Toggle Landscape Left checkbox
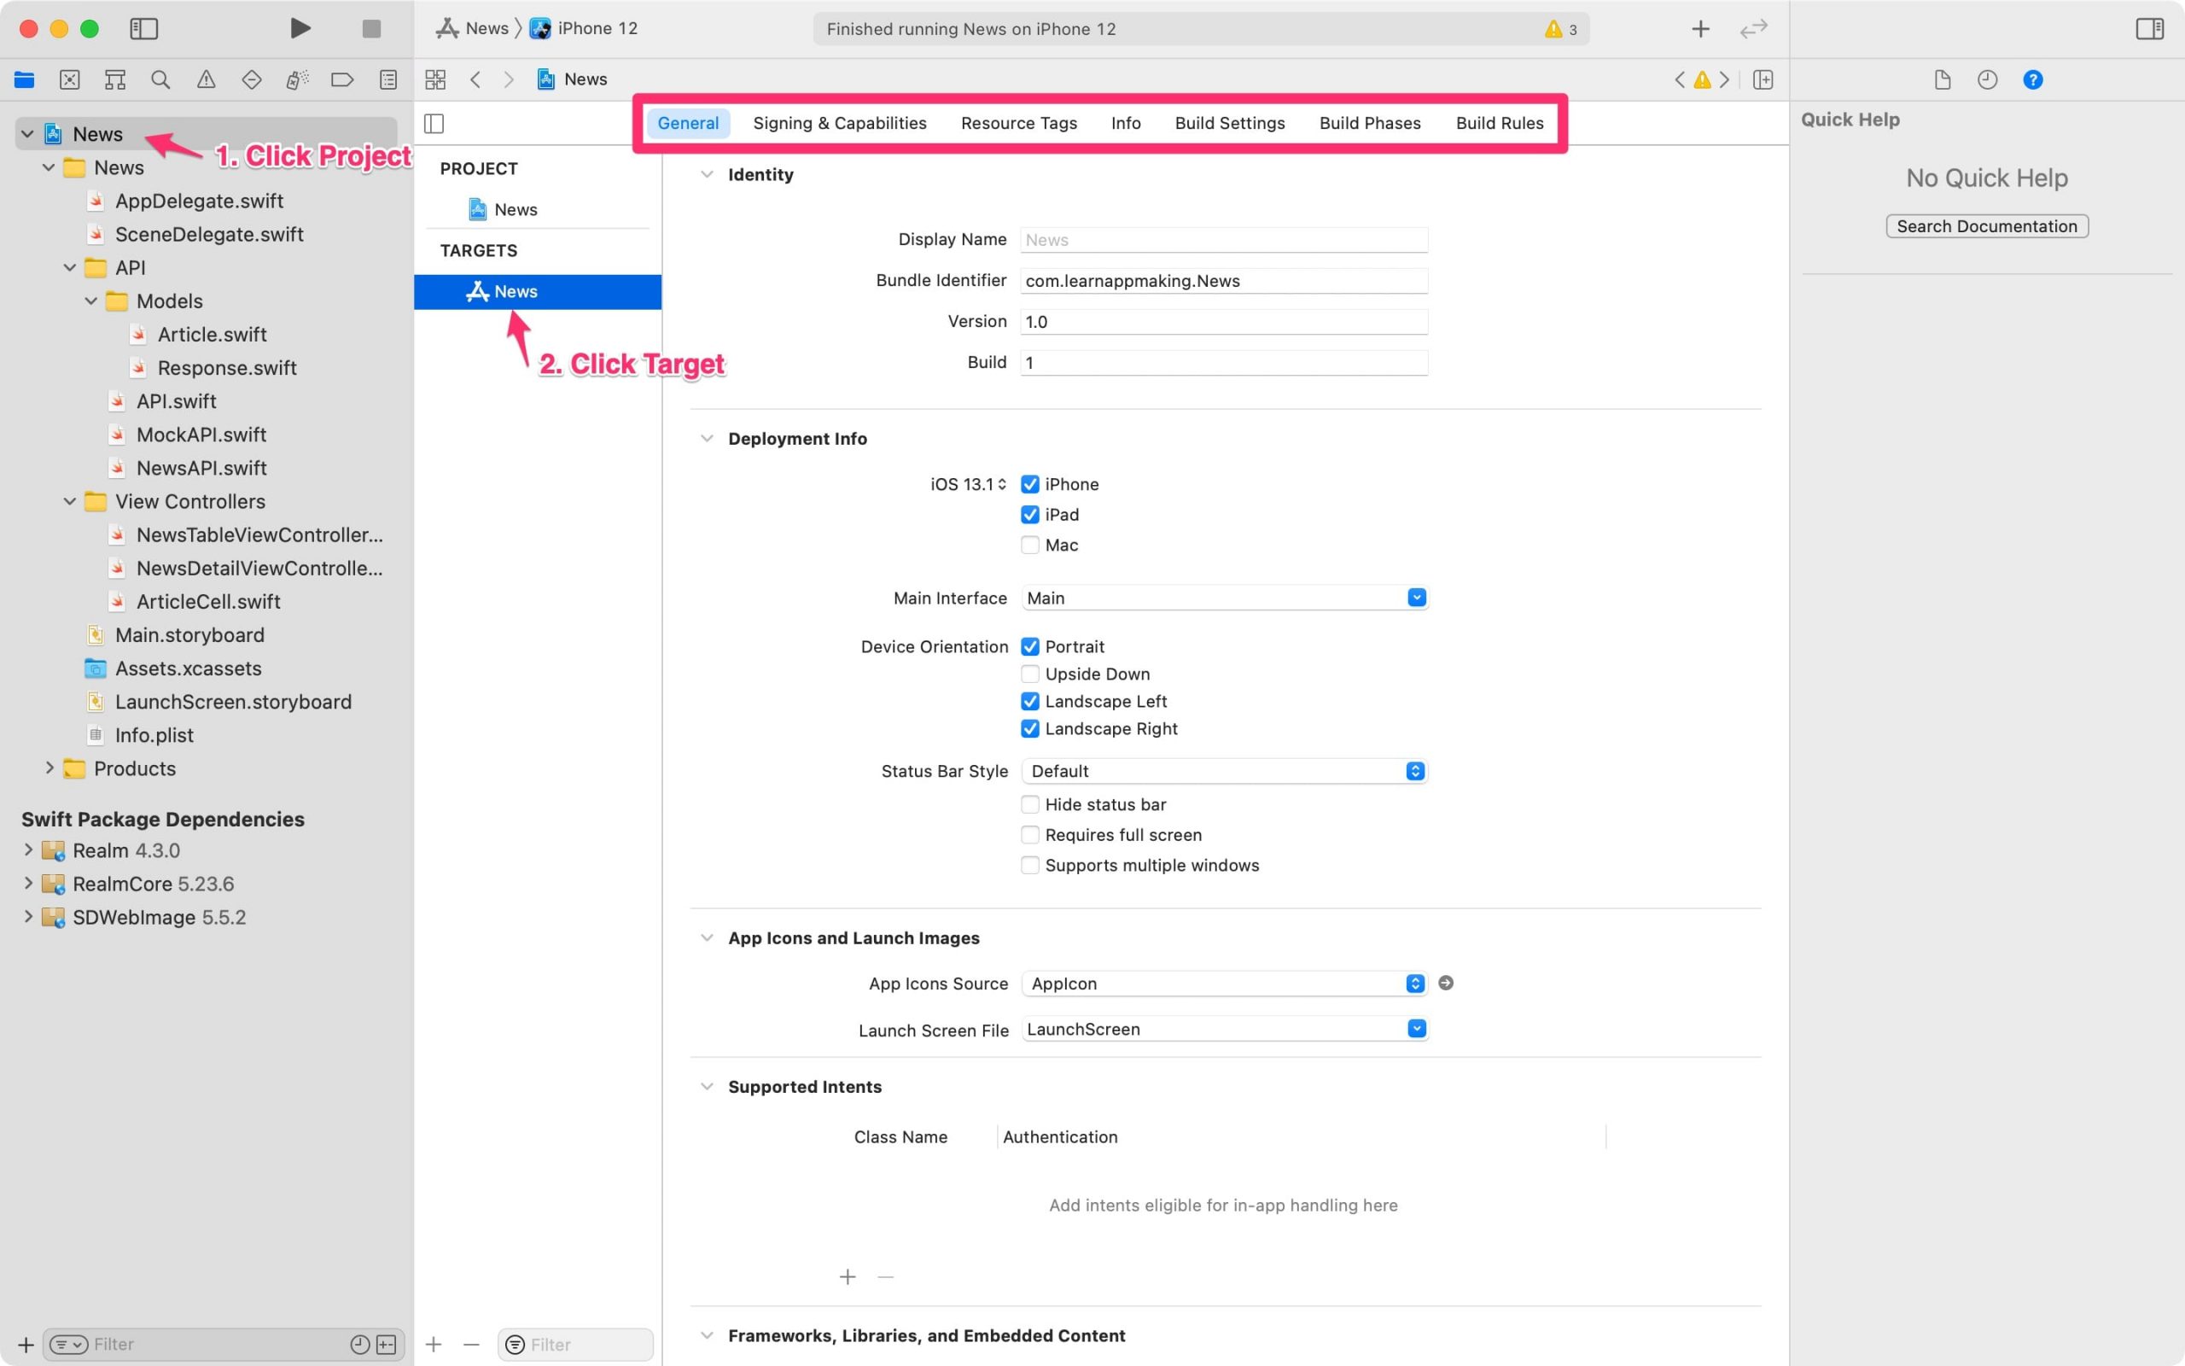The height and width of the screenshot is (1366, 2185). [1029, 701]
